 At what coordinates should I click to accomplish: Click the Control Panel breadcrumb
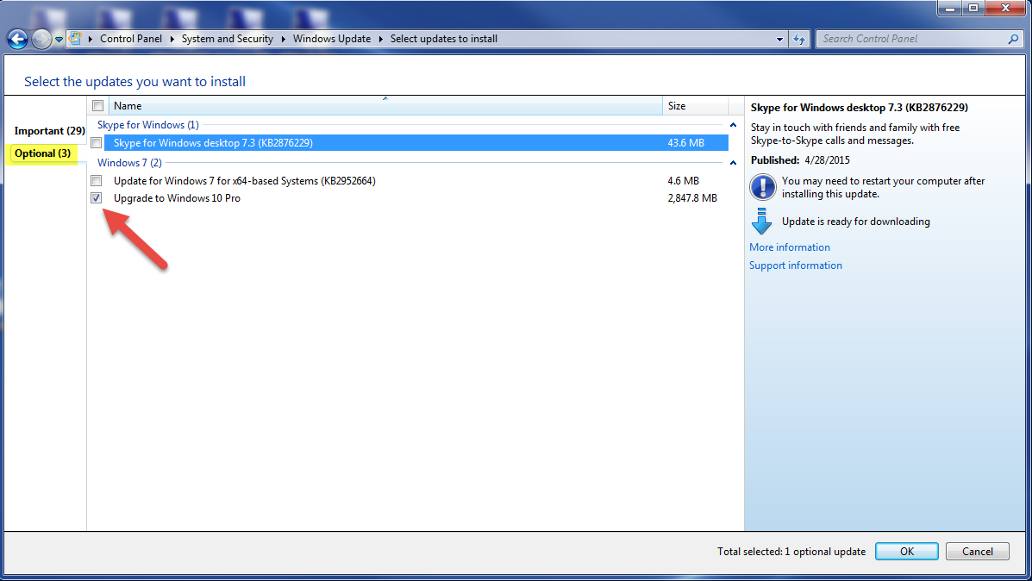(x=131, y=39)
